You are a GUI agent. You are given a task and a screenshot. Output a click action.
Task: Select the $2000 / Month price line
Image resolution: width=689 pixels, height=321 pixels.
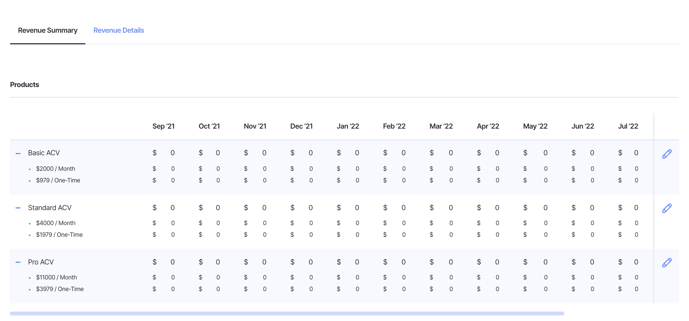tap(55, 169)
